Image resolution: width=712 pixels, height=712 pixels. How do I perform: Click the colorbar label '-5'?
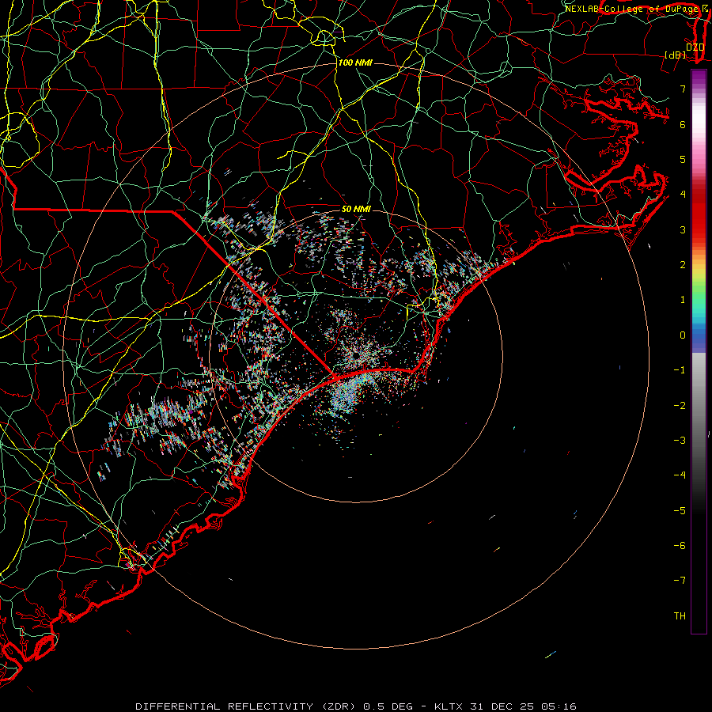(680, 511)
